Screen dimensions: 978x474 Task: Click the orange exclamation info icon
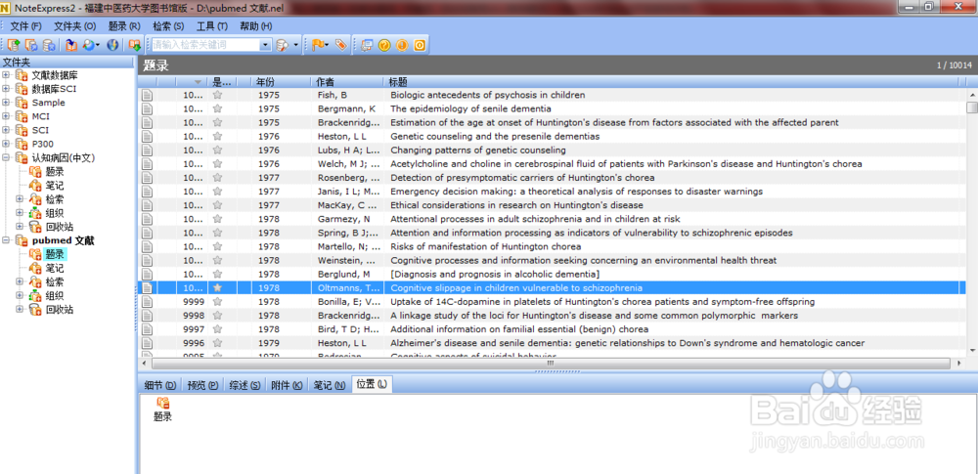(x=402, y=45)
